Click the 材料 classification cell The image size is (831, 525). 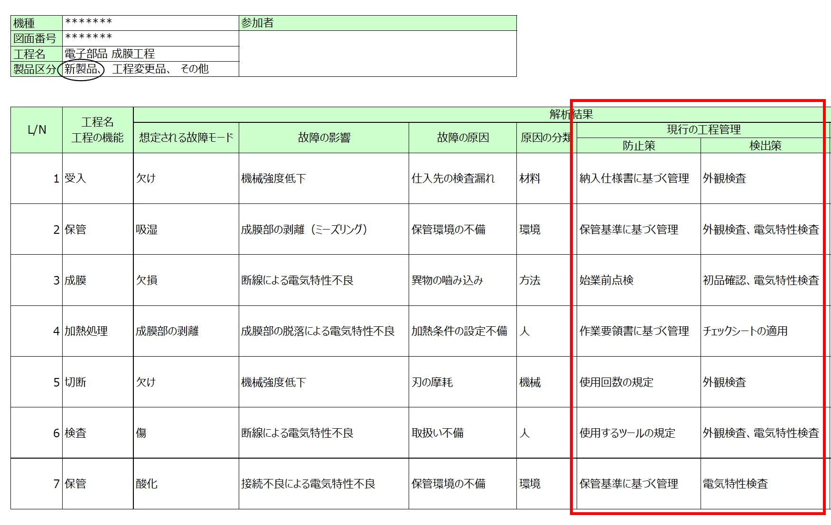click(547, 178)
